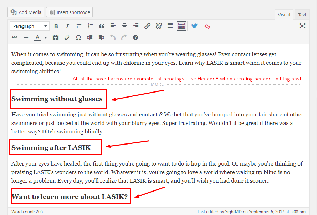317x215 pixels.
Task: Insert a link on selected text
Action: (147, 26)
